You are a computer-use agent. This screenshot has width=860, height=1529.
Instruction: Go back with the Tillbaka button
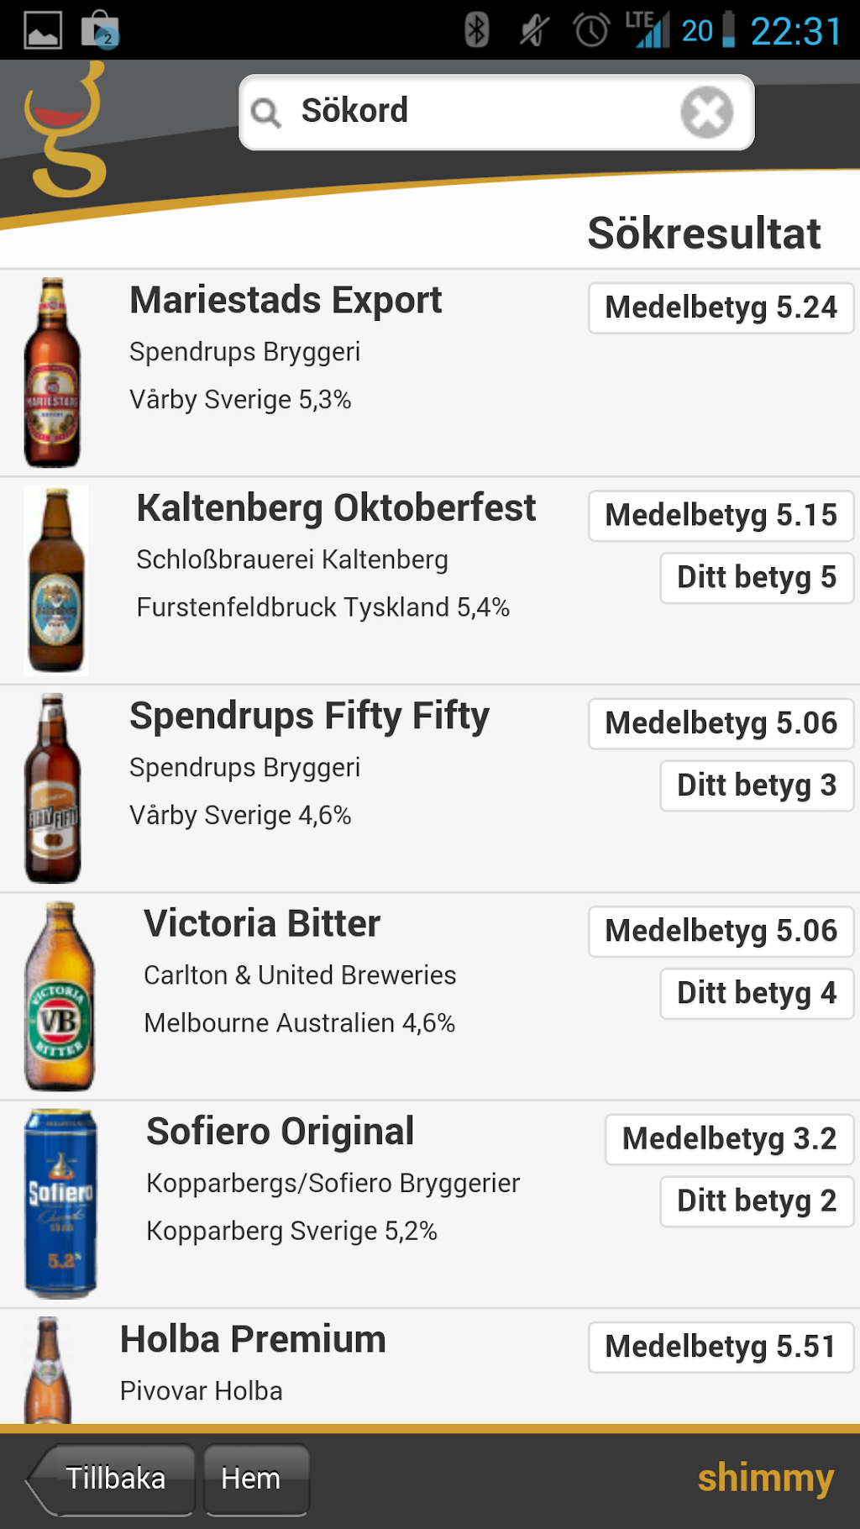(113, 1478)
